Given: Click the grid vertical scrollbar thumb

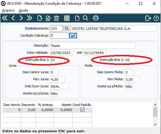Looking at the screenshot, I should (155, 112).
